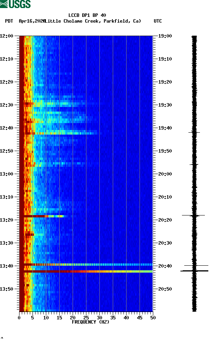Click the short dark-red band near 13:26
211x342 pixels.
pyautogui.click(x=29, y=235)
